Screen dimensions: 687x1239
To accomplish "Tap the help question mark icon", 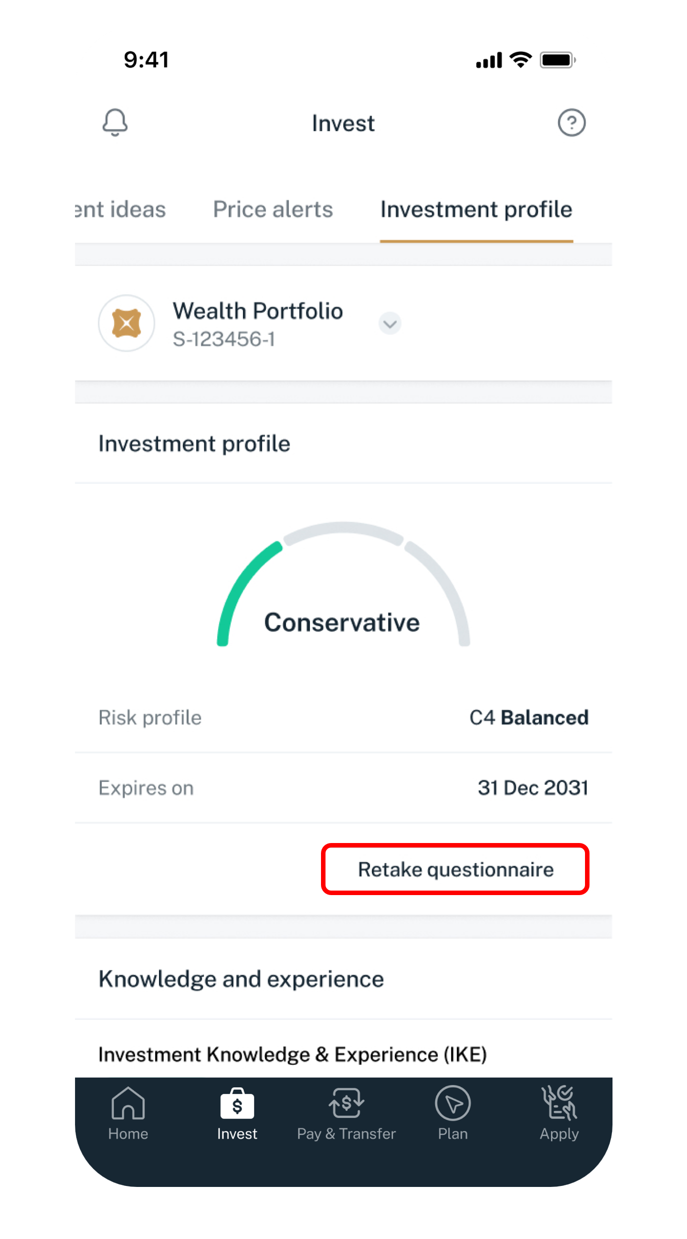I will (x=571, y=123).
